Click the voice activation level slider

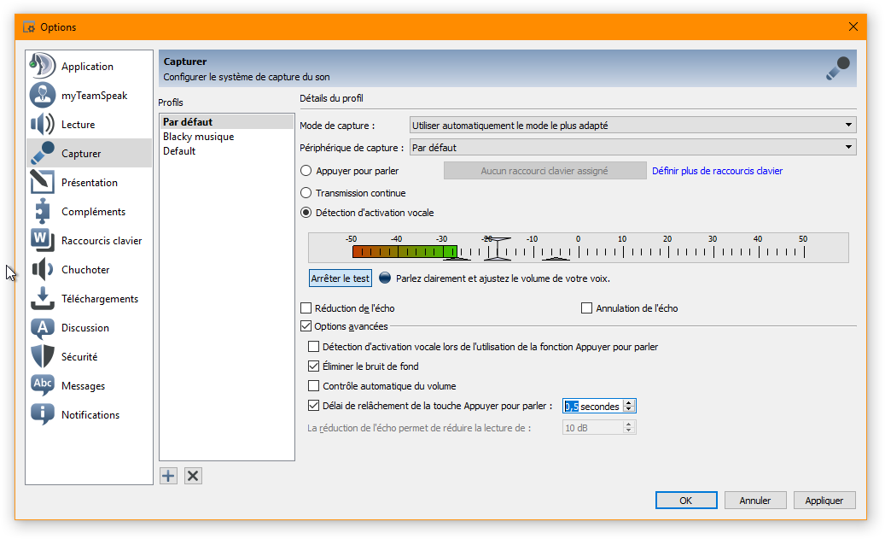point(498,249)
